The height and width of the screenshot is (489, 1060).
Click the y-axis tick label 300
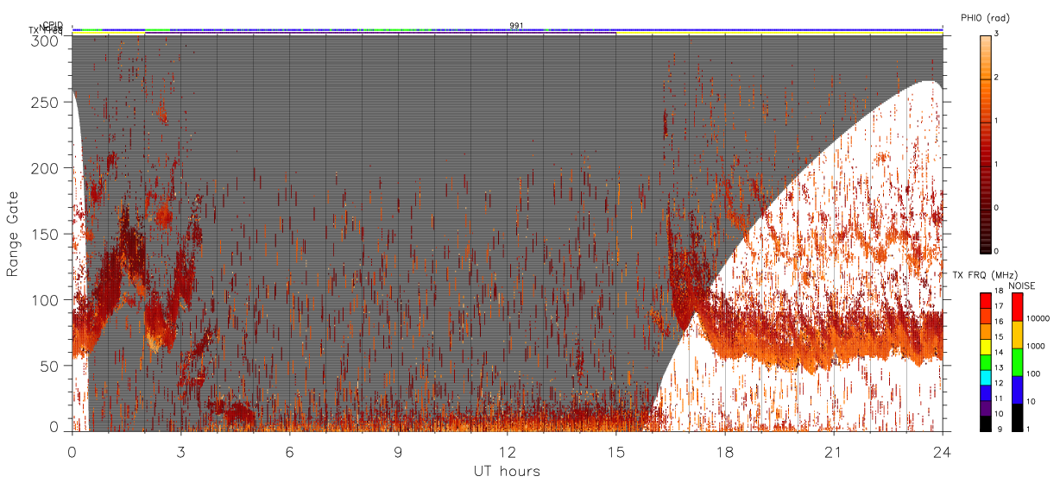point(46,40)
